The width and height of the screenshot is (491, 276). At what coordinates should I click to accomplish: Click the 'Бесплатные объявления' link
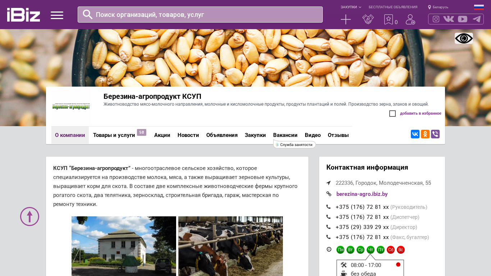click(x=393, y=7)
